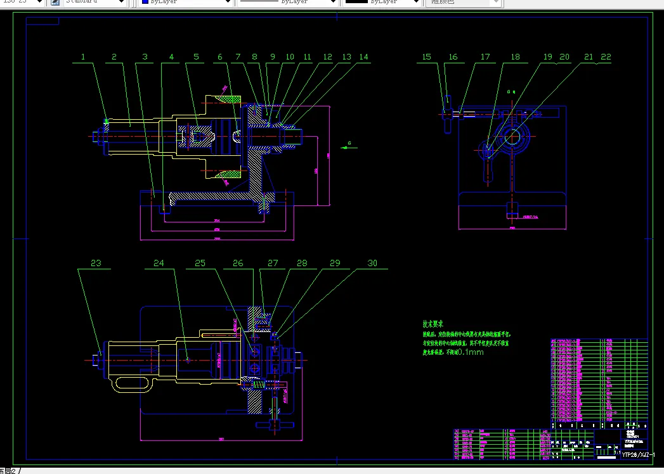The width and height of the screenshot is (664, 474).
Task: Click part balloon number 3
Action: [145, 56]
